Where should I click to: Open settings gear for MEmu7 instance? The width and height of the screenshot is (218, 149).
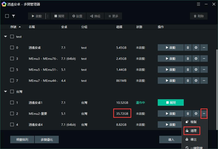coord(196,80)
